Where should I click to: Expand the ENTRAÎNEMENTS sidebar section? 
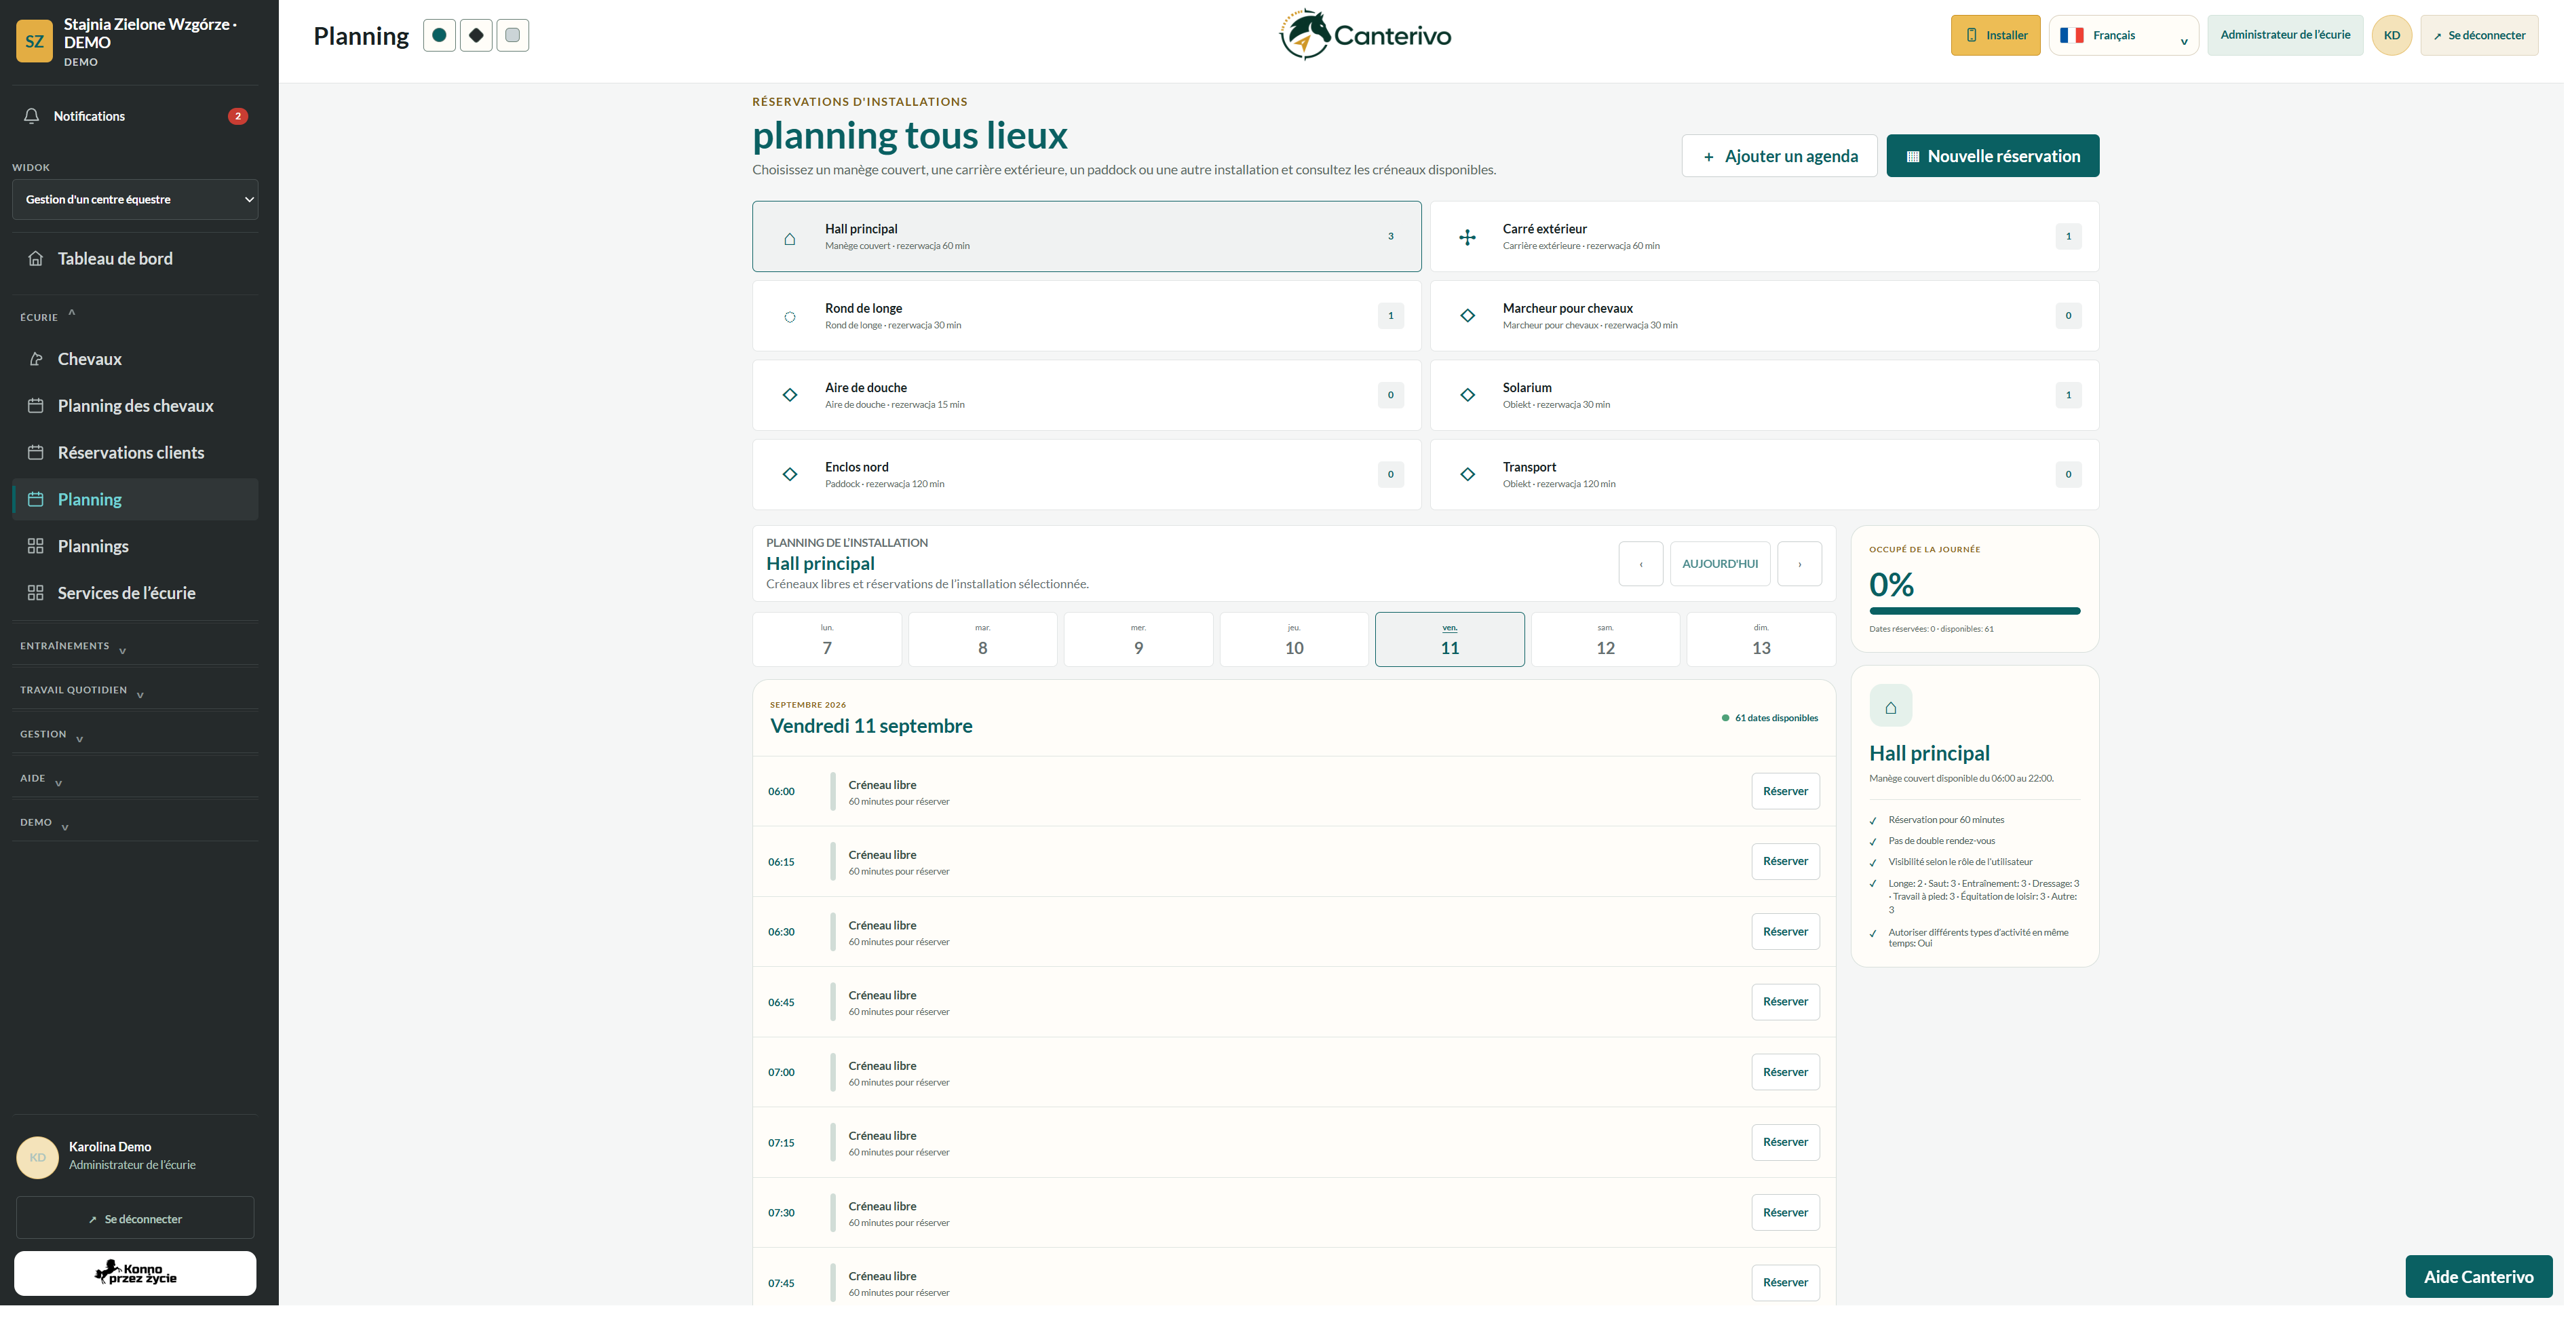tap(73, 647)
